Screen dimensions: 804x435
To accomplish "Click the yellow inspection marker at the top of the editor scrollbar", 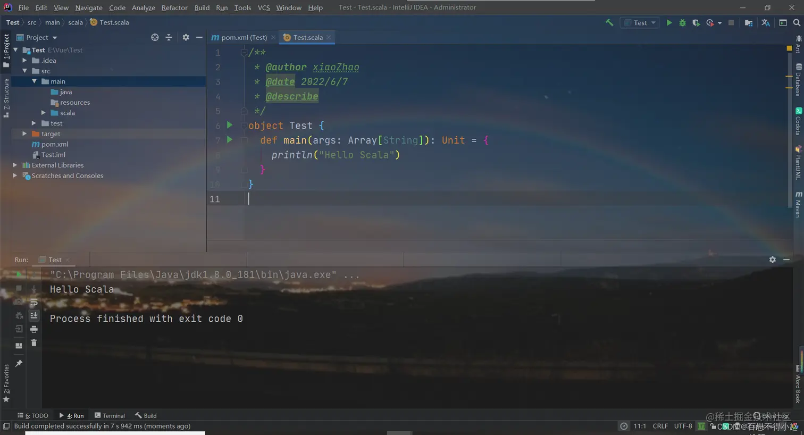I will pos(789,48).
